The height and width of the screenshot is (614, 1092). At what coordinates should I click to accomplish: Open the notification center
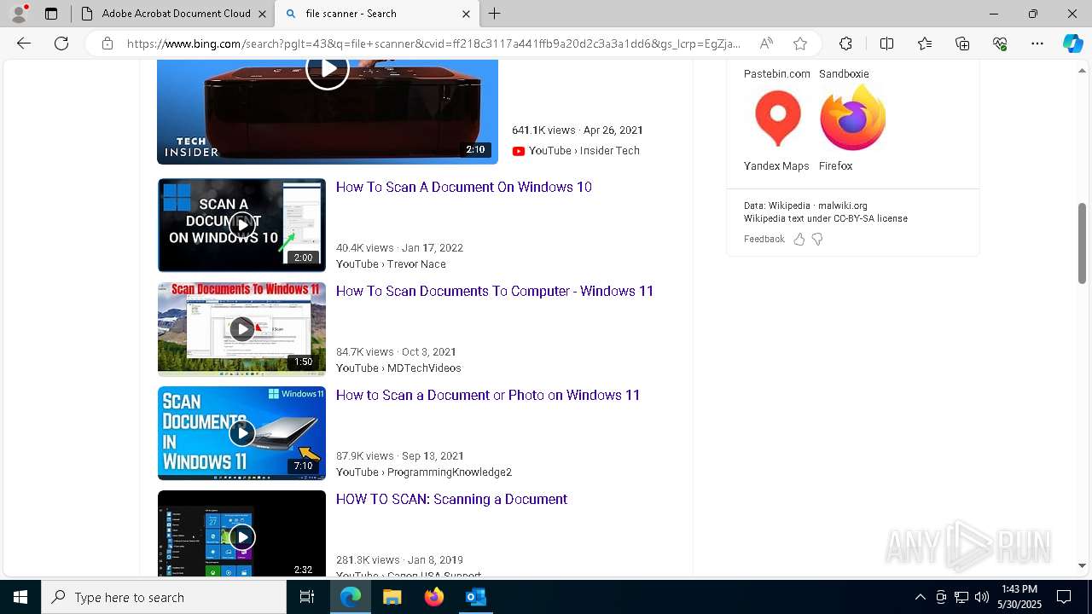point(1064,597)
